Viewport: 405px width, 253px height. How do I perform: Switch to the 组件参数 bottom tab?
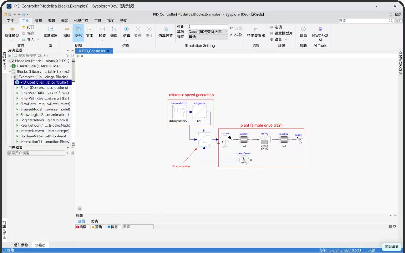coord(19,245)
